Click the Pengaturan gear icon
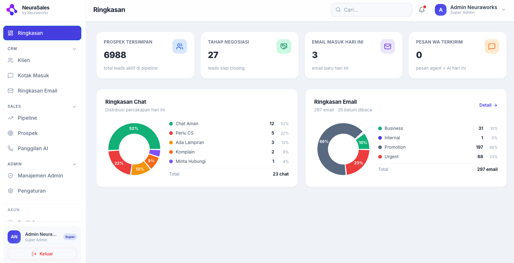 click(x=11, y=191)
